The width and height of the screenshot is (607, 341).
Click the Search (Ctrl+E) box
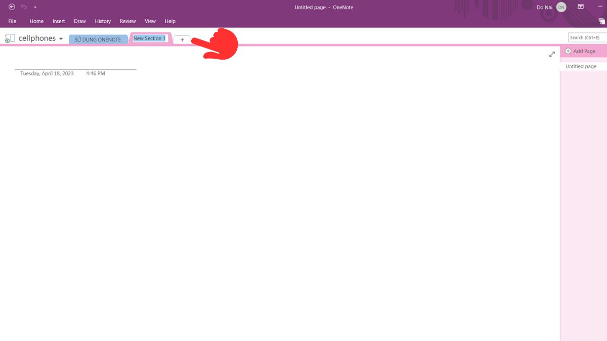[587, 37]
